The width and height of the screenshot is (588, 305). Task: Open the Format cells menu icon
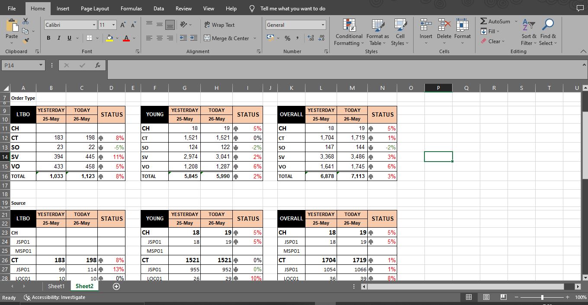(462, 25)
